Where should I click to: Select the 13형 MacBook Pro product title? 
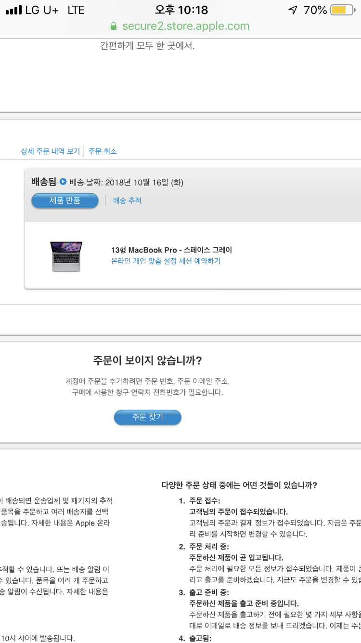click(171, 250)
